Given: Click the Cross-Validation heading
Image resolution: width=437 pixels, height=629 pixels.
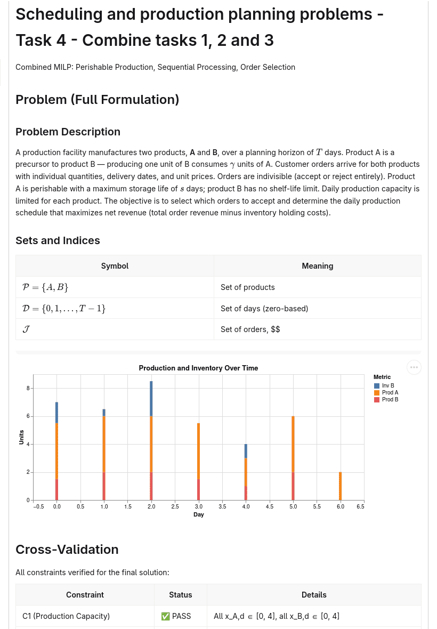Looking at the screenshot, I should tap(67, 550).
